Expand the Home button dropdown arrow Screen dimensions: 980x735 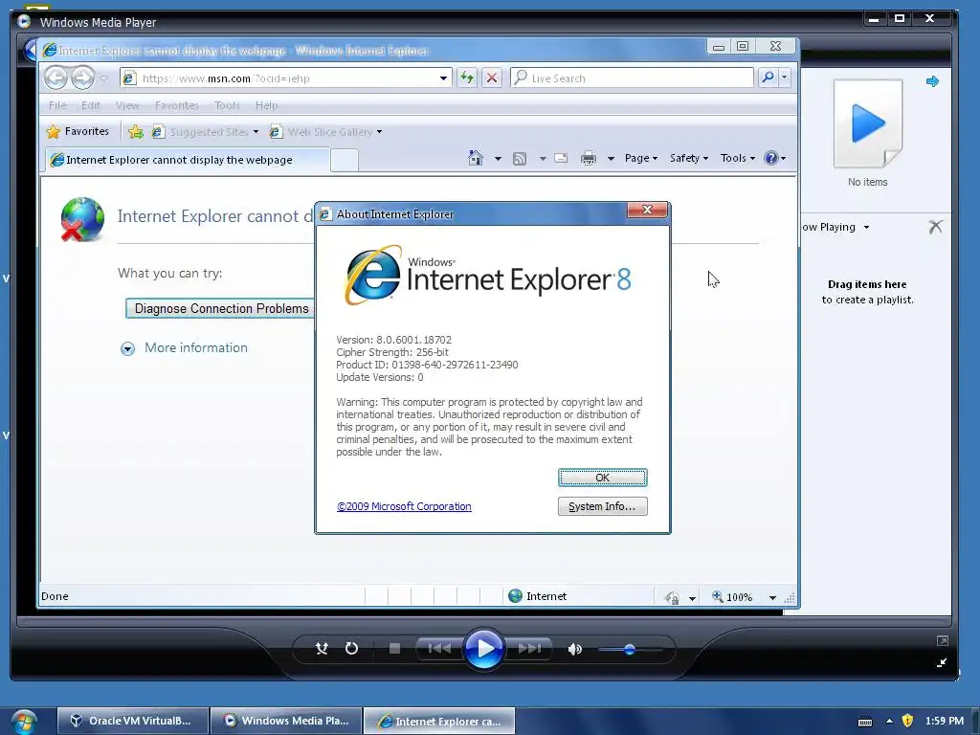498,159
